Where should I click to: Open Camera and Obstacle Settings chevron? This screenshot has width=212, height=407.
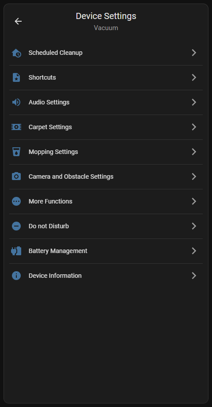click(194, 177)
